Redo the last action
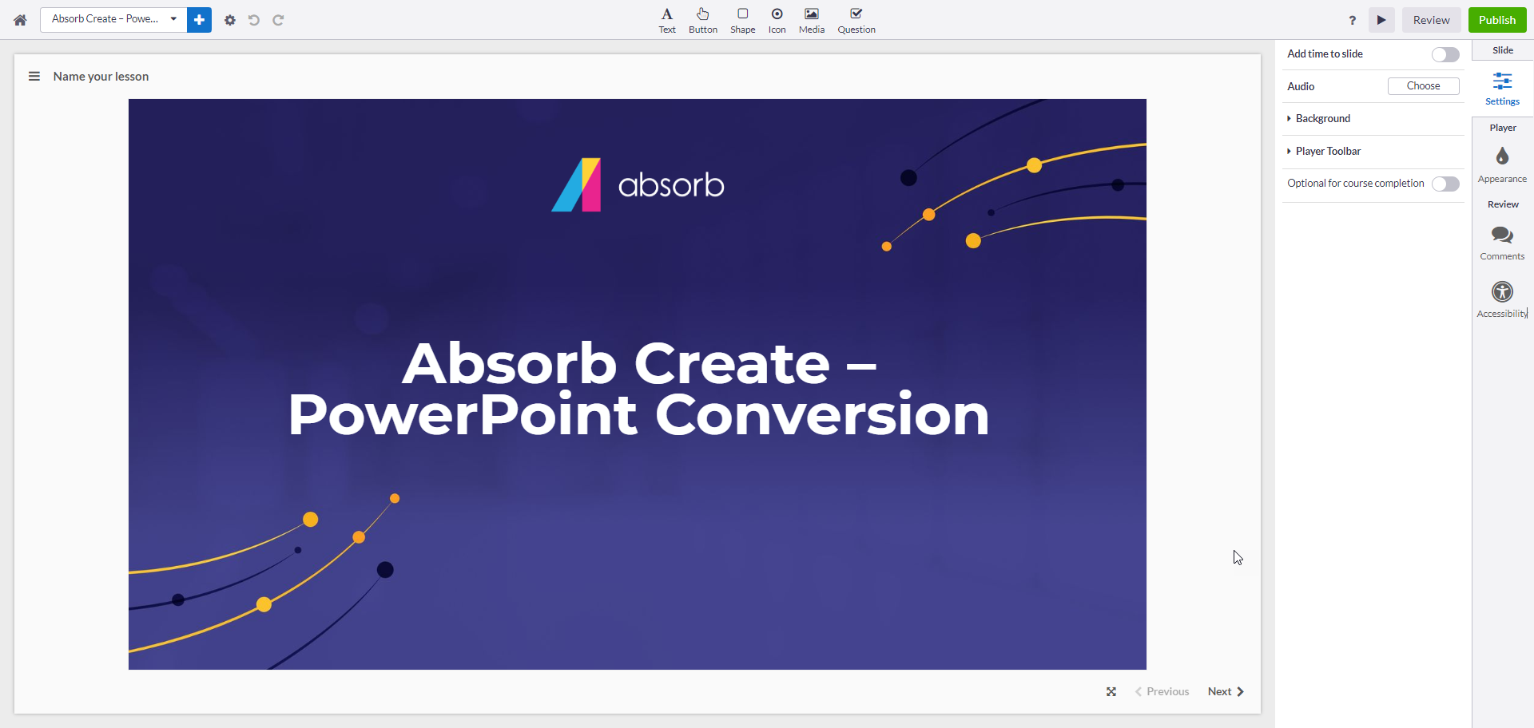This screenshot has width=1534, height=728. (x=278, y=20)
